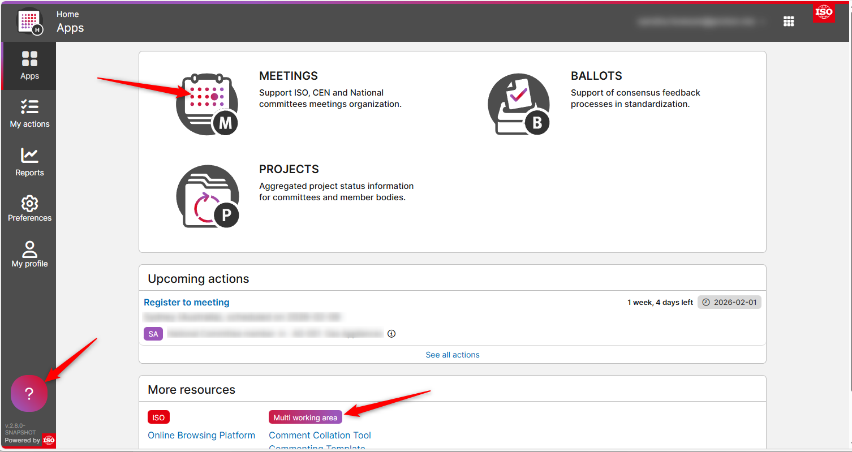Click the More resources heading

[192, 390]
